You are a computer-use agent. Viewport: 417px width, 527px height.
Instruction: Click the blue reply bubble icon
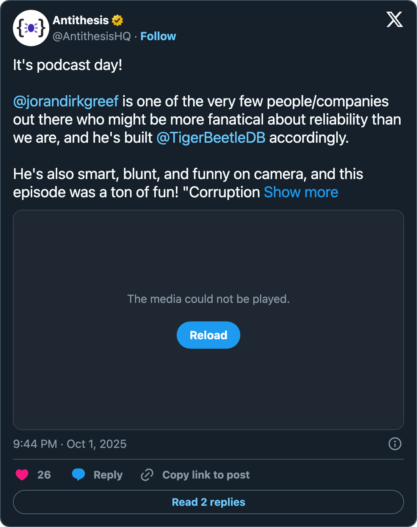(x=78, y=474)
